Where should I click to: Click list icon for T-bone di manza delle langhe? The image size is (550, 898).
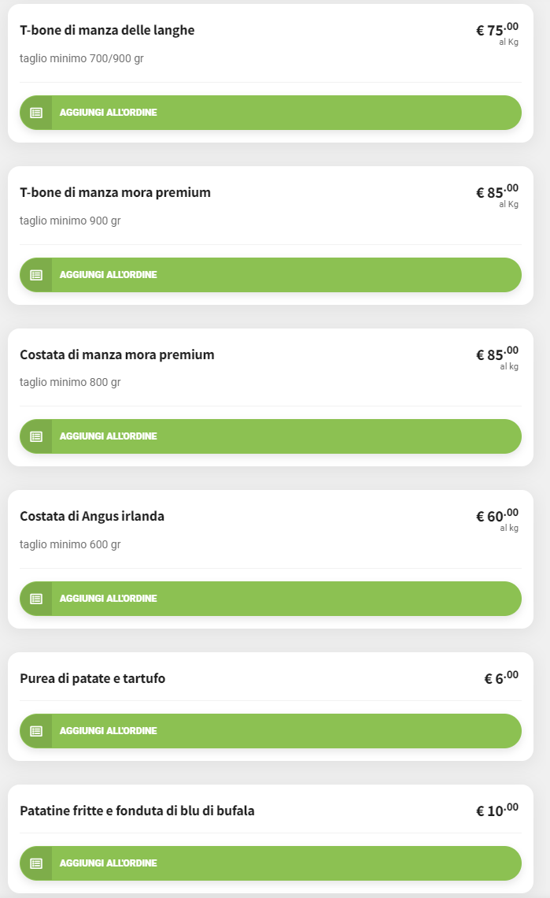(35, 113)
